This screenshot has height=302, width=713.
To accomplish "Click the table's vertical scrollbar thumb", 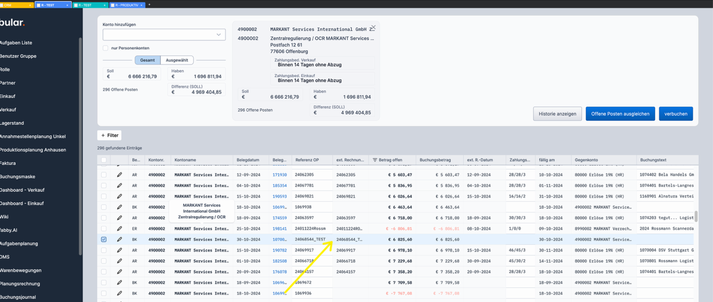I will [x=696, y=217].
